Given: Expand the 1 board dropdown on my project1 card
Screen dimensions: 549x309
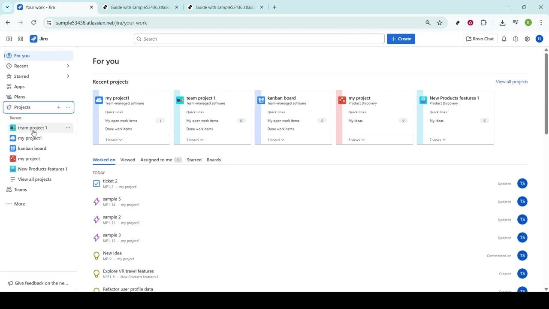Looking at the screenshot, I should point(114,140).
